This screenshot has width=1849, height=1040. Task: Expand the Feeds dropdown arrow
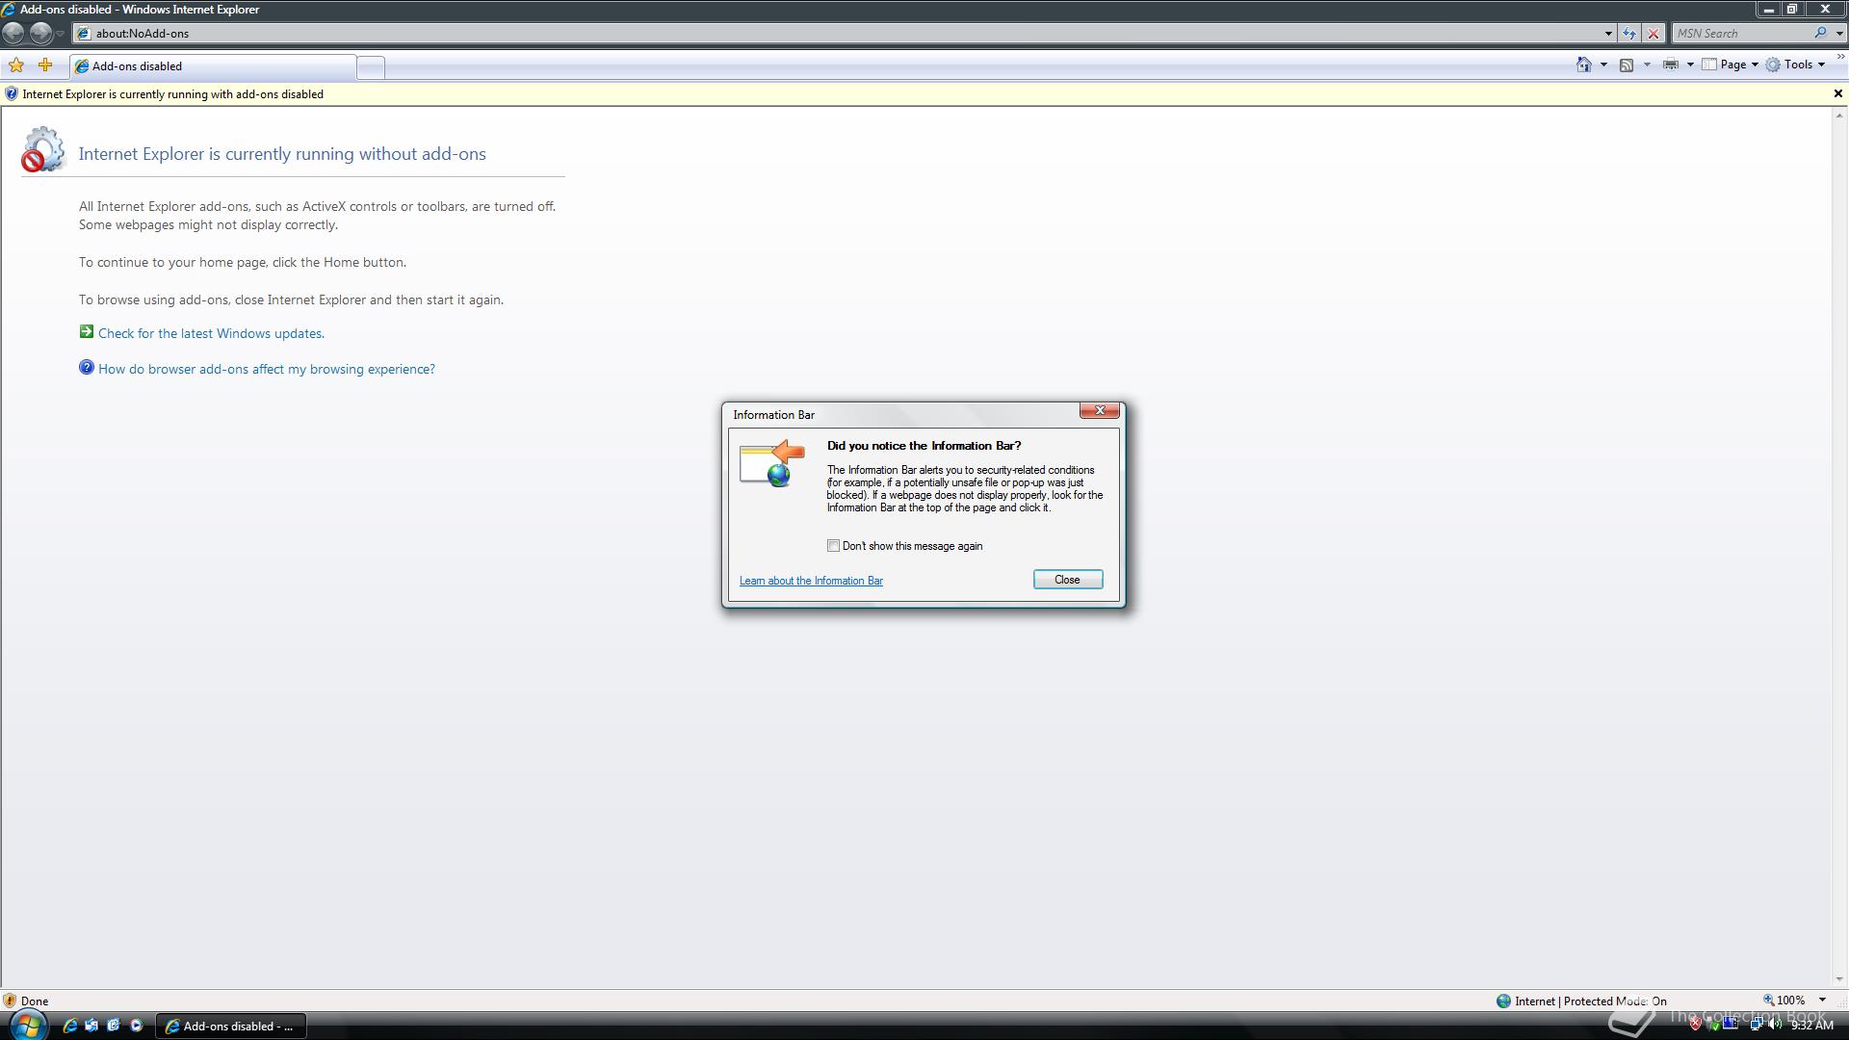pos(1646,65)
